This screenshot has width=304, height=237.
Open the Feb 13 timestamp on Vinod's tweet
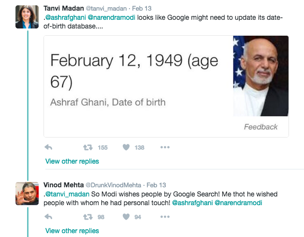tap(156, 185)
